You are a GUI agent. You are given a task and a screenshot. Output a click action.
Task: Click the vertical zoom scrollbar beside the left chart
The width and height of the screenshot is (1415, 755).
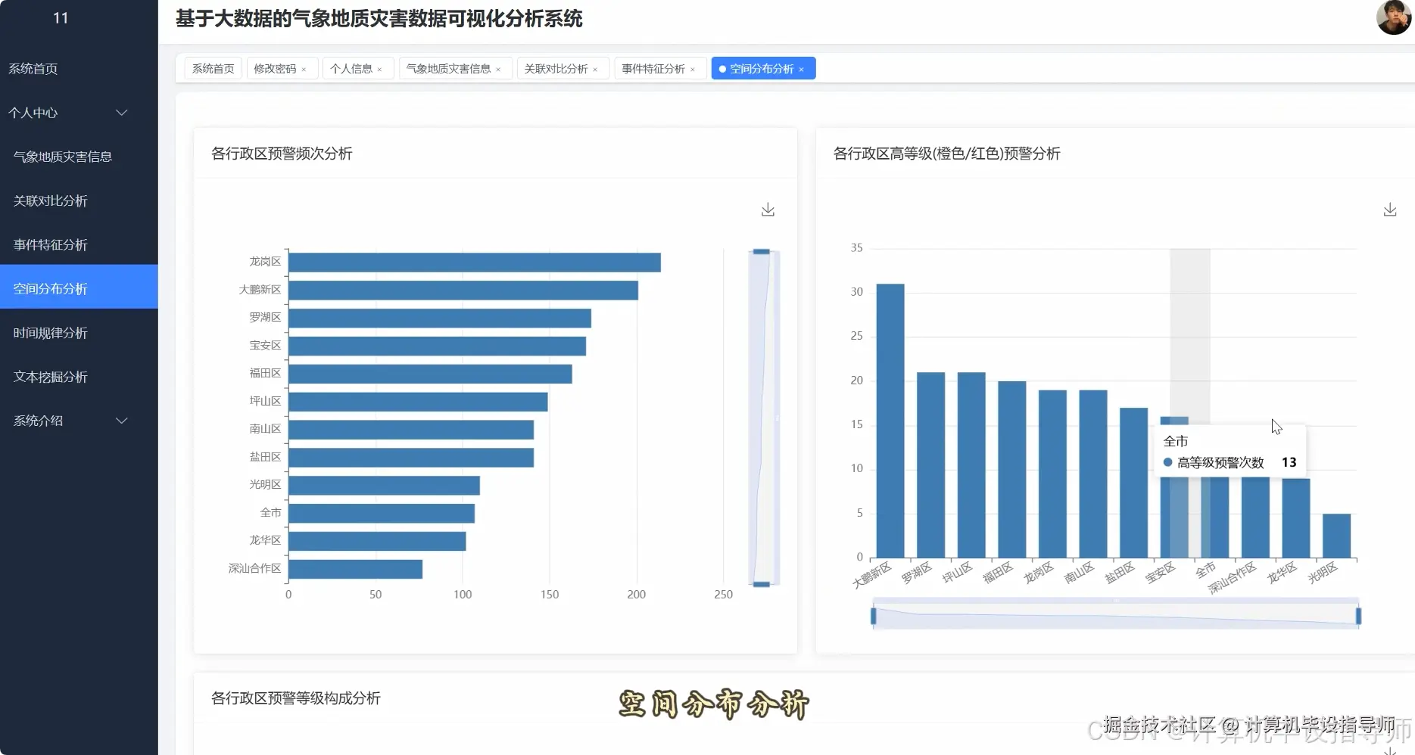pos(760,416)
